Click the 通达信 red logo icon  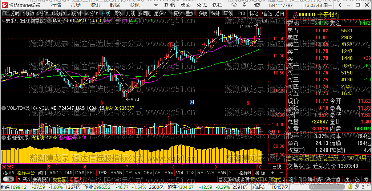(x=5, y=5)
